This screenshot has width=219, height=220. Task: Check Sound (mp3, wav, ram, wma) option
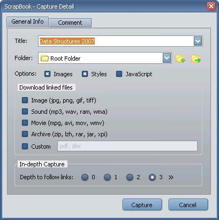25,112
